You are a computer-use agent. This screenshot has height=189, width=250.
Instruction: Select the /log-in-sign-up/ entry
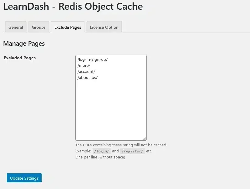coord(92,59)
